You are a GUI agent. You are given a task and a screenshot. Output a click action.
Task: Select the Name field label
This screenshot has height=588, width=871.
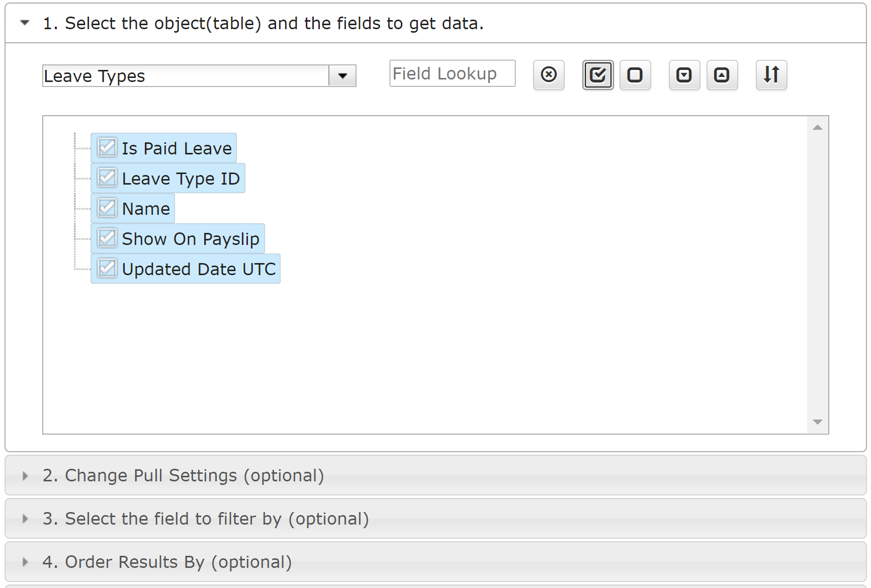(x=146, y=209)
